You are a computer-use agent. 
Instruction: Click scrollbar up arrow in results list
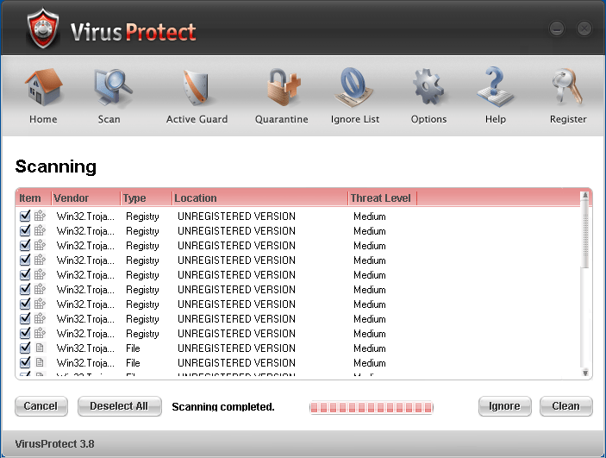coord(585,196)
